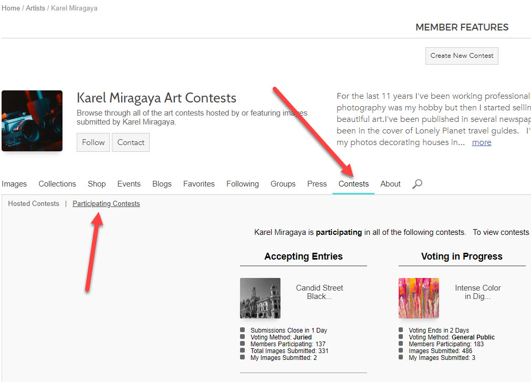Go to the Shop tab

pos(97,184)
